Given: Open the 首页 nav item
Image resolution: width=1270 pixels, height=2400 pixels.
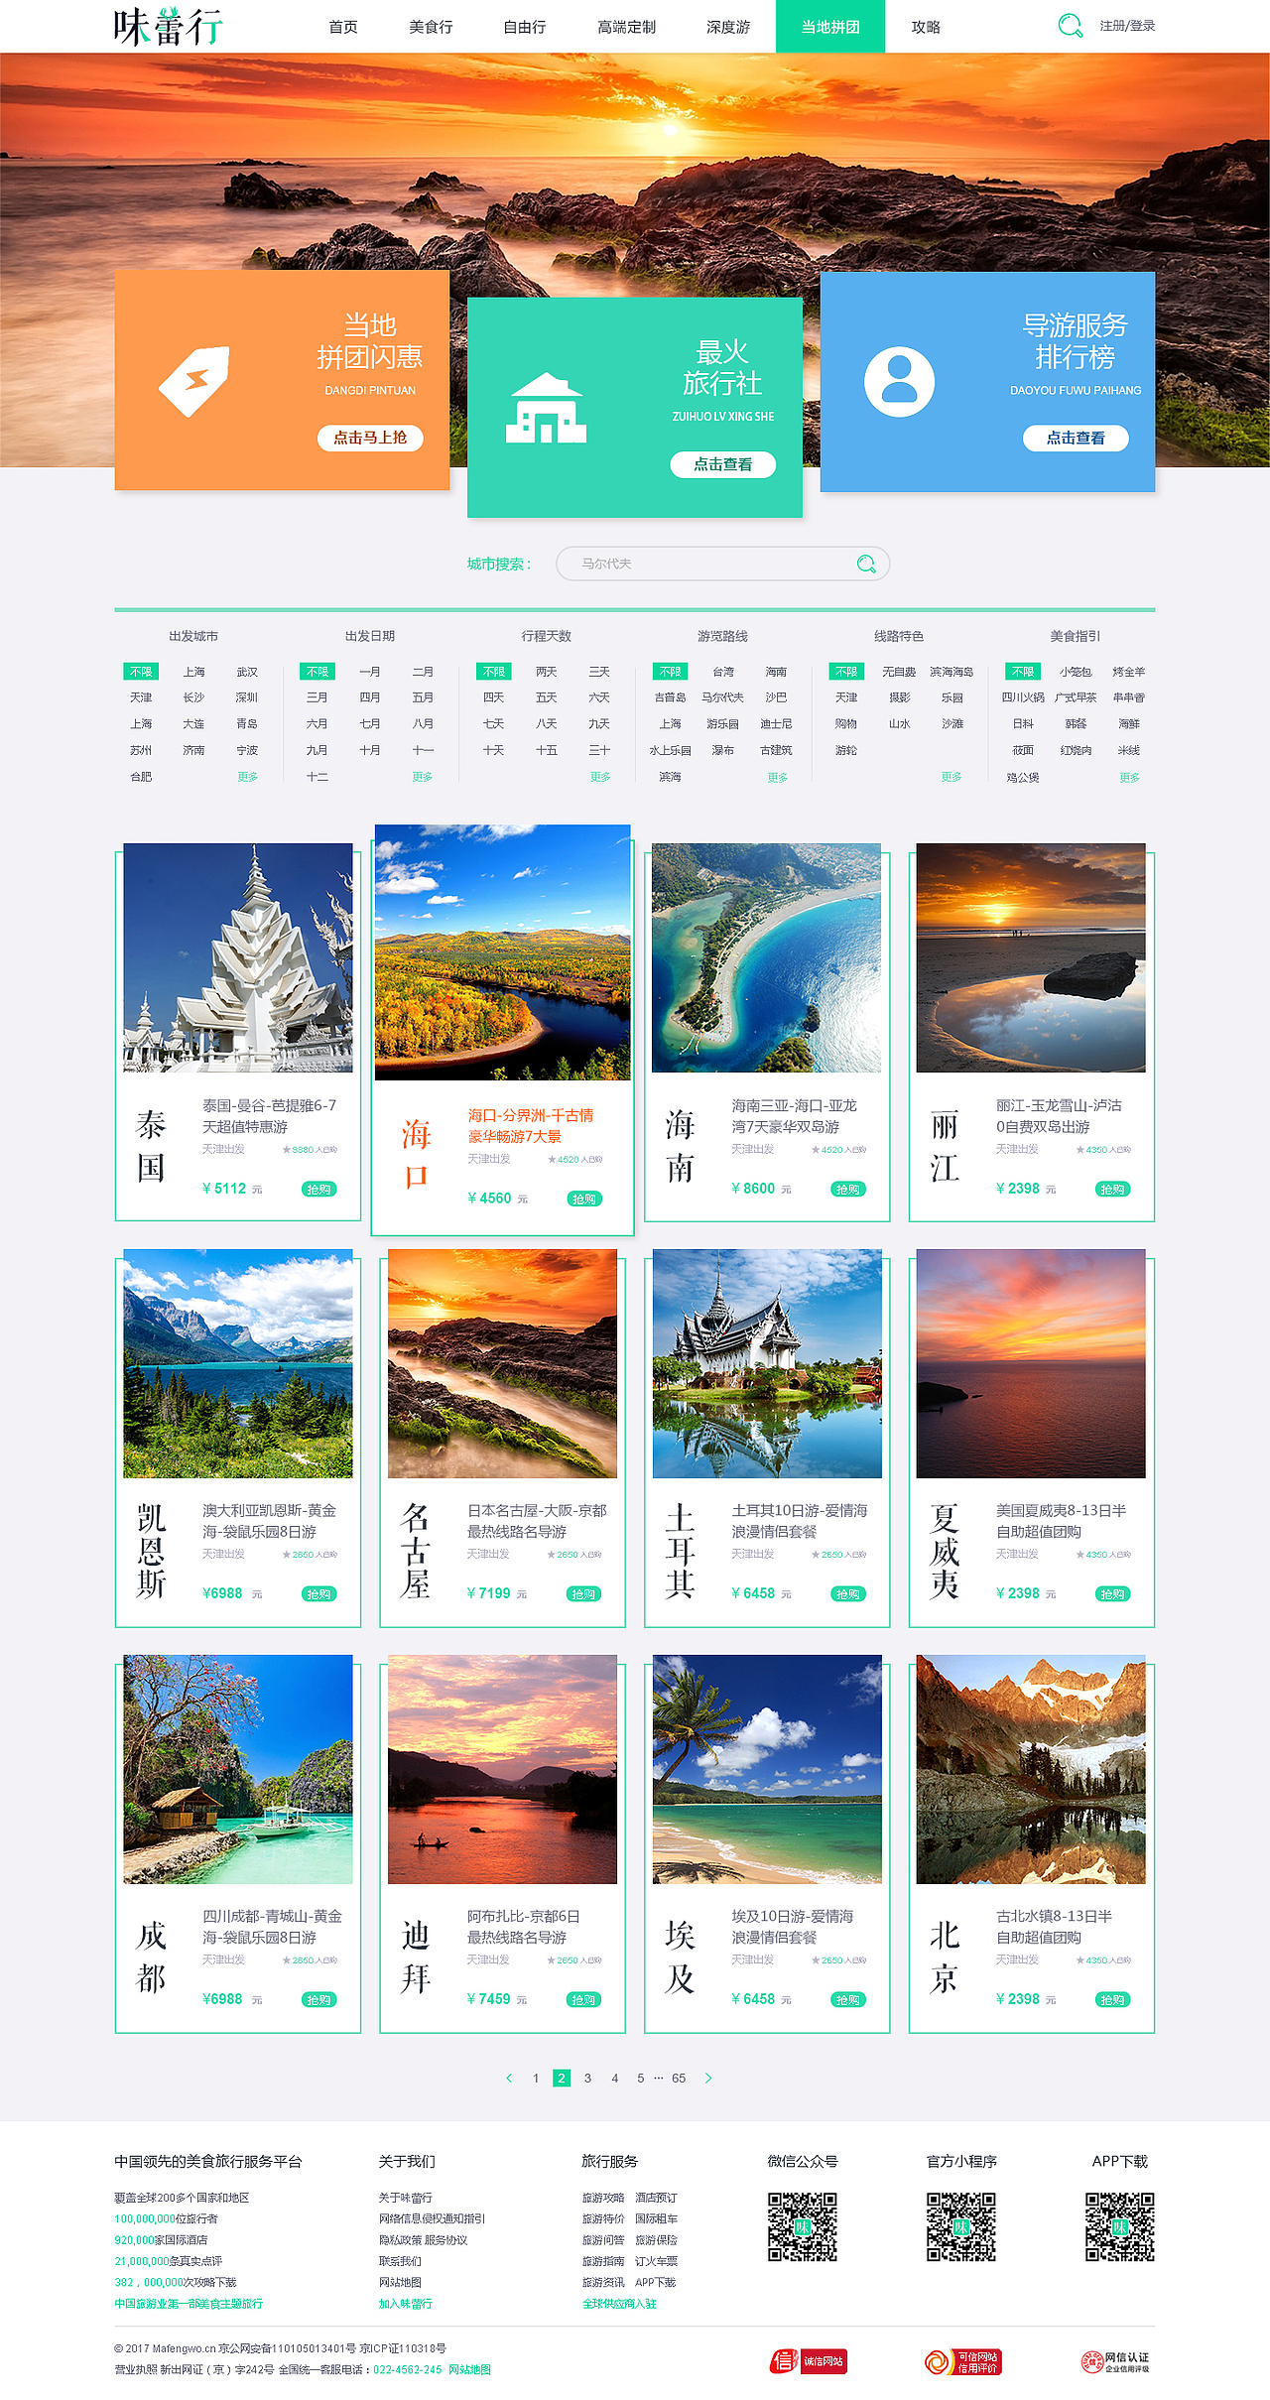Looking at the screenshot, I should (x=343, y=27).
